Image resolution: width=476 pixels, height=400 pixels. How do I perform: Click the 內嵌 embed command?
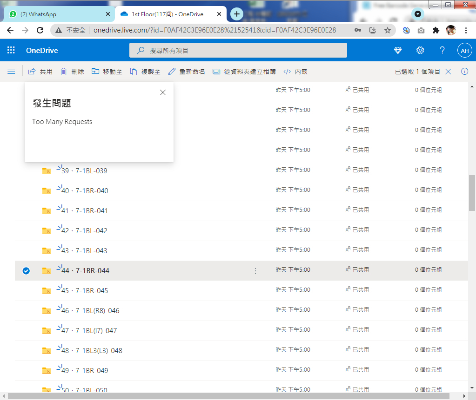(x=295, y=72)
